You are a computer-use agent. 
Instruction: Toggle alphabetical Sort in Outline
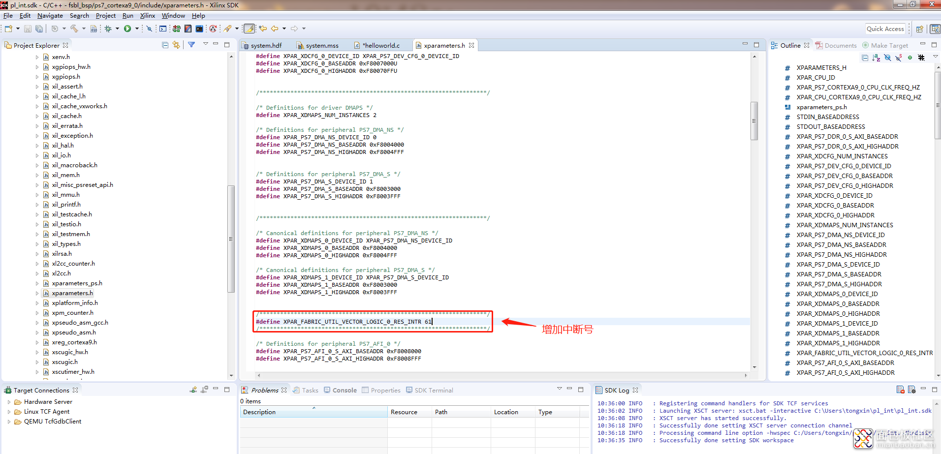(x=876, y=58)
